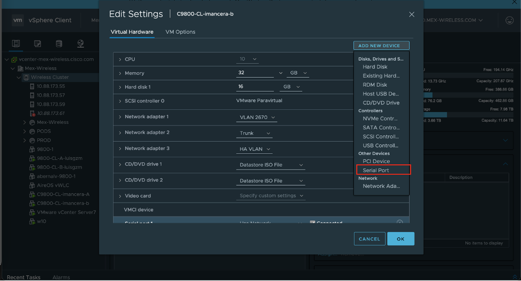Image resolution: width=521 pixels, height=281 pixels.
Task: Select the C9800-CL-imancera-A tree item
Action: 63,194
